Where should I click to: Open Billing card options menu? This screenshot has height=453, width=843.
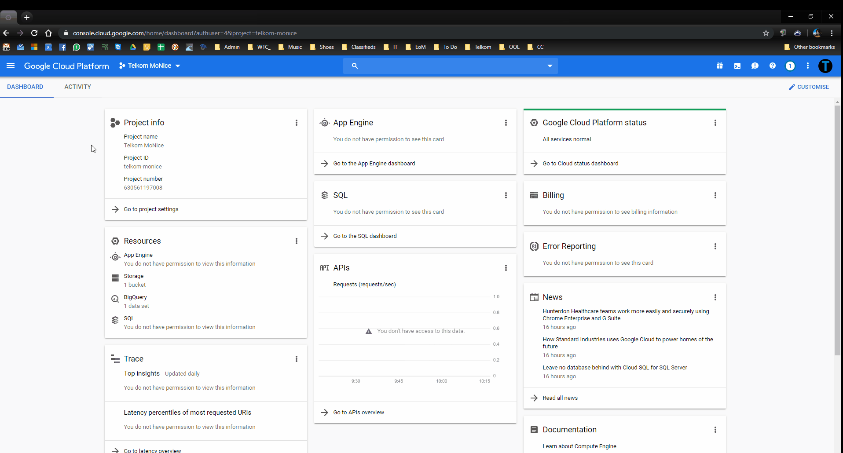[x=715, y=195]
